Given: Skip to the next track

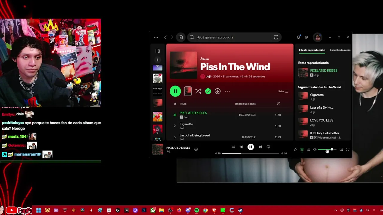Looking at the screenshot, I should pos(260,147).
